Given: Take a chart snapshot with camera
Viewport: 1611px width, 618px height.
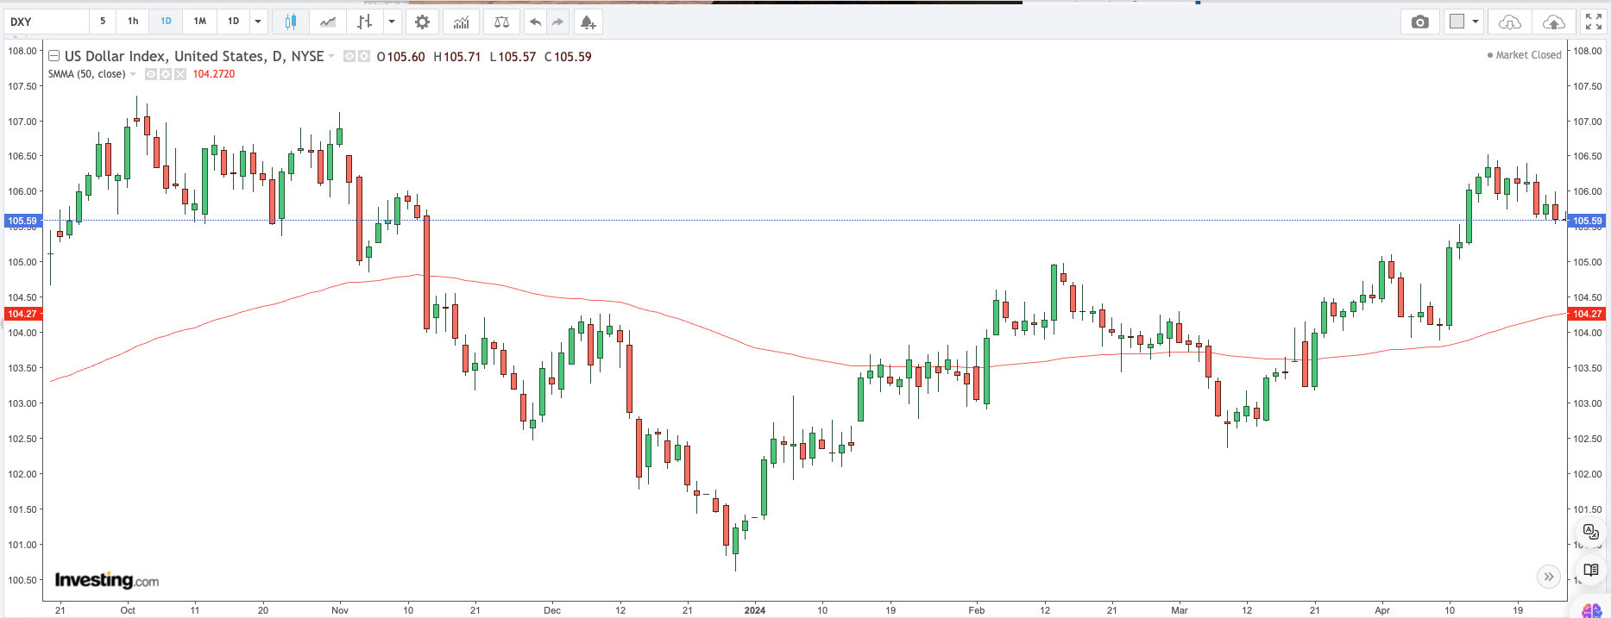Looking at the screenshot, I should point(1419,22).
